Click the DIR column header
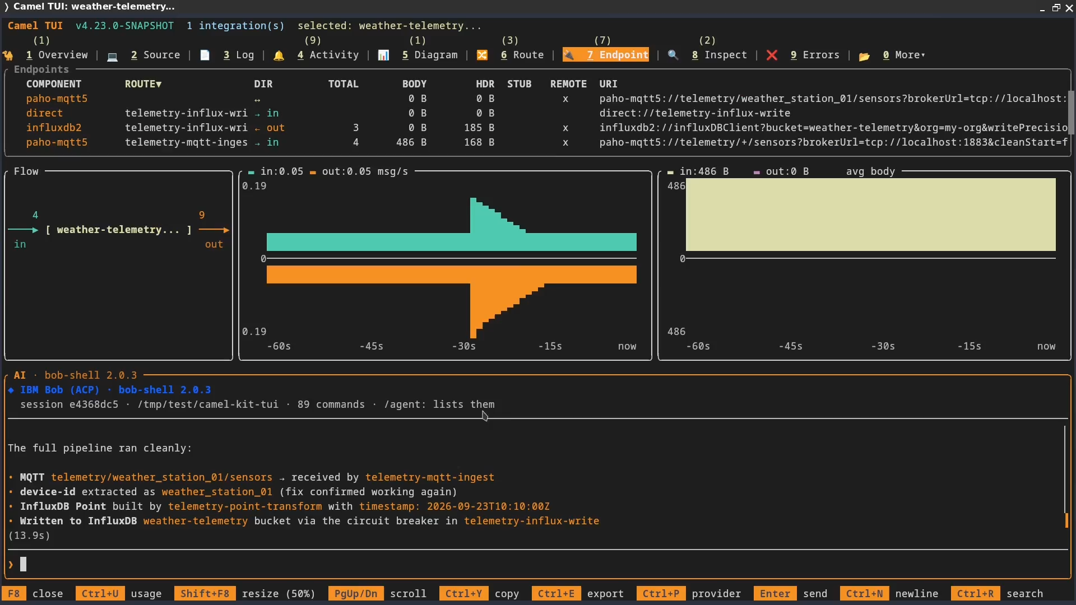The width and height of the screenshot is (1076, 605). click(x=263, y=84)
